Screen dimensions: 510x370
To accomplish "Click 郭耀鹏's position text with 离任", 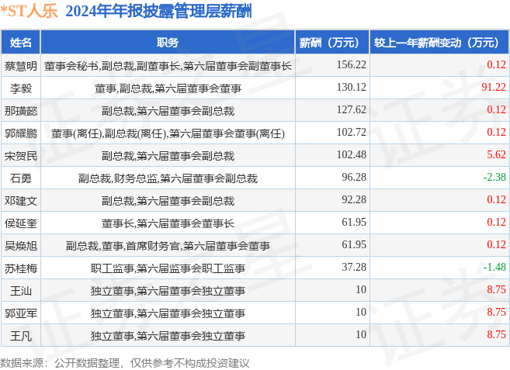I will (168, 133).
